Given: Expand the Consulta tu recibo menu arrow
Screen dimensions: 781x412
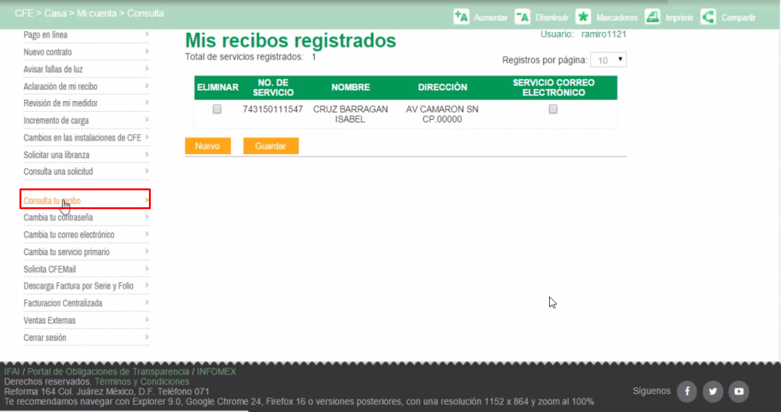Looking at the screenshot, I should pos(145,200).
